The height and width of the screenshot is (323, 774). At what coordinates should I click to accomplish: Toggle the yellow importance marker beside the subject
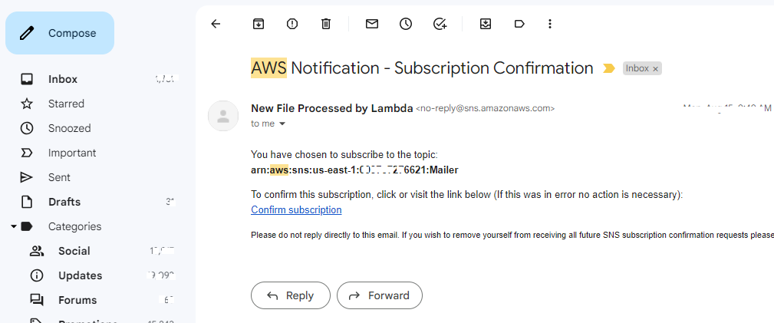(x=609, y=68)
